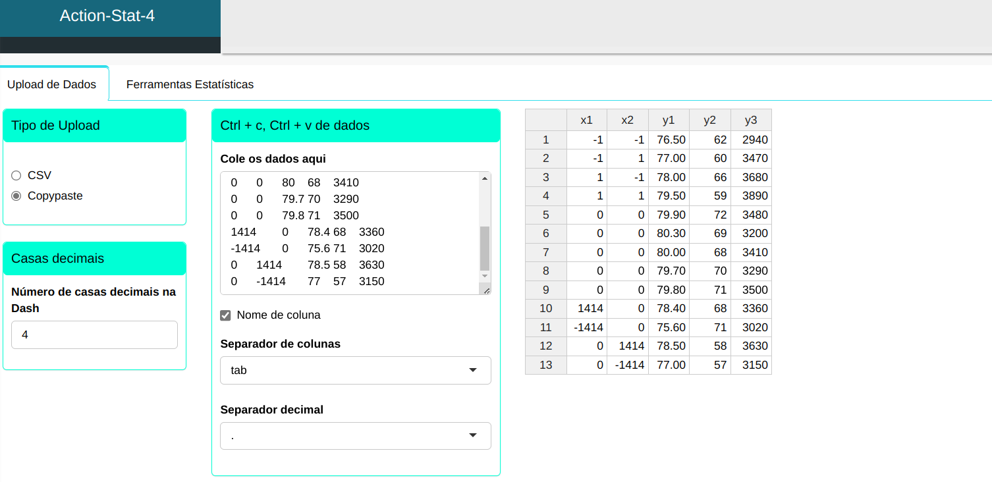The image size is (992, 482).
Task: Switch to Ferramentas Estatísticas tab
Action: pyautogui.click(x=190, y=84)
